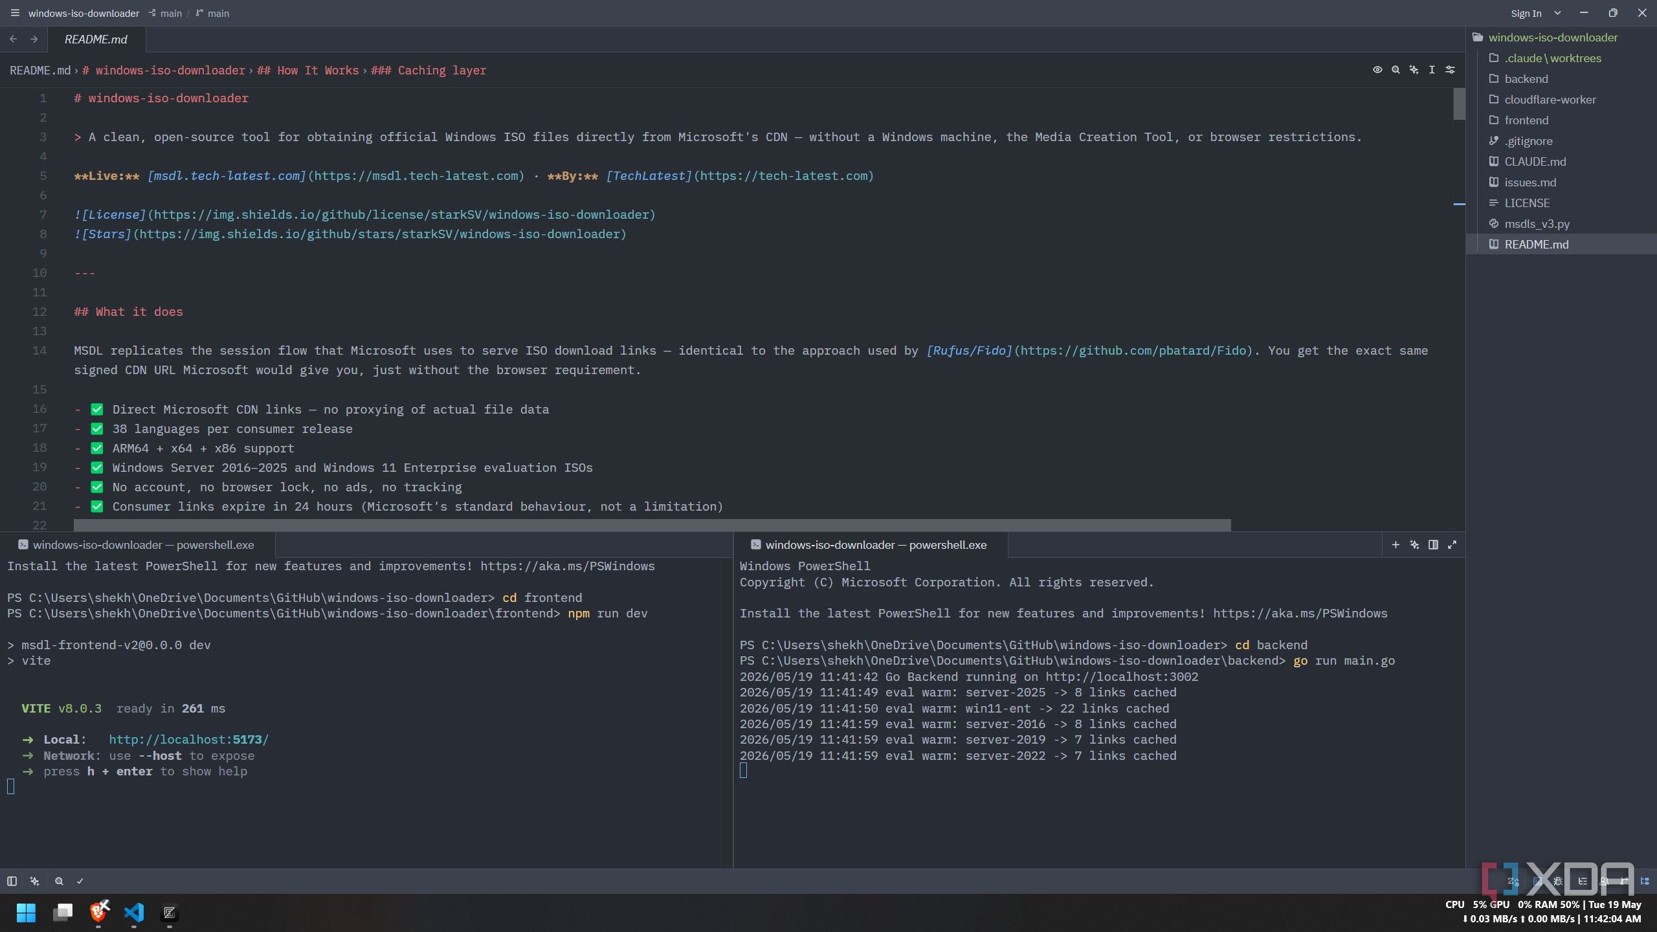Click the Sign In button
The height and width of the screenshot is (932, 1657).
point(1526,14)
